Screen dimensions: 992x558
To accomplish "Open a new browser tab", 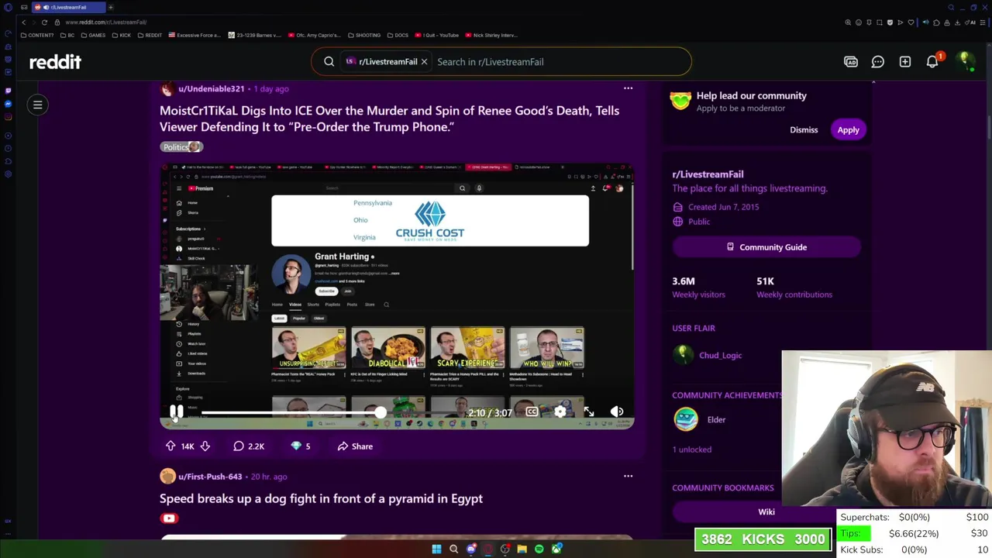I will tap(110, 7).
